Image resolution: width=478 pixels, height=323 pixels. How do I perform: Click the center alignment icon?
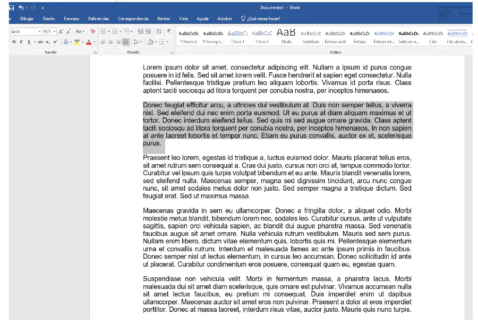(x=110, y=42)
